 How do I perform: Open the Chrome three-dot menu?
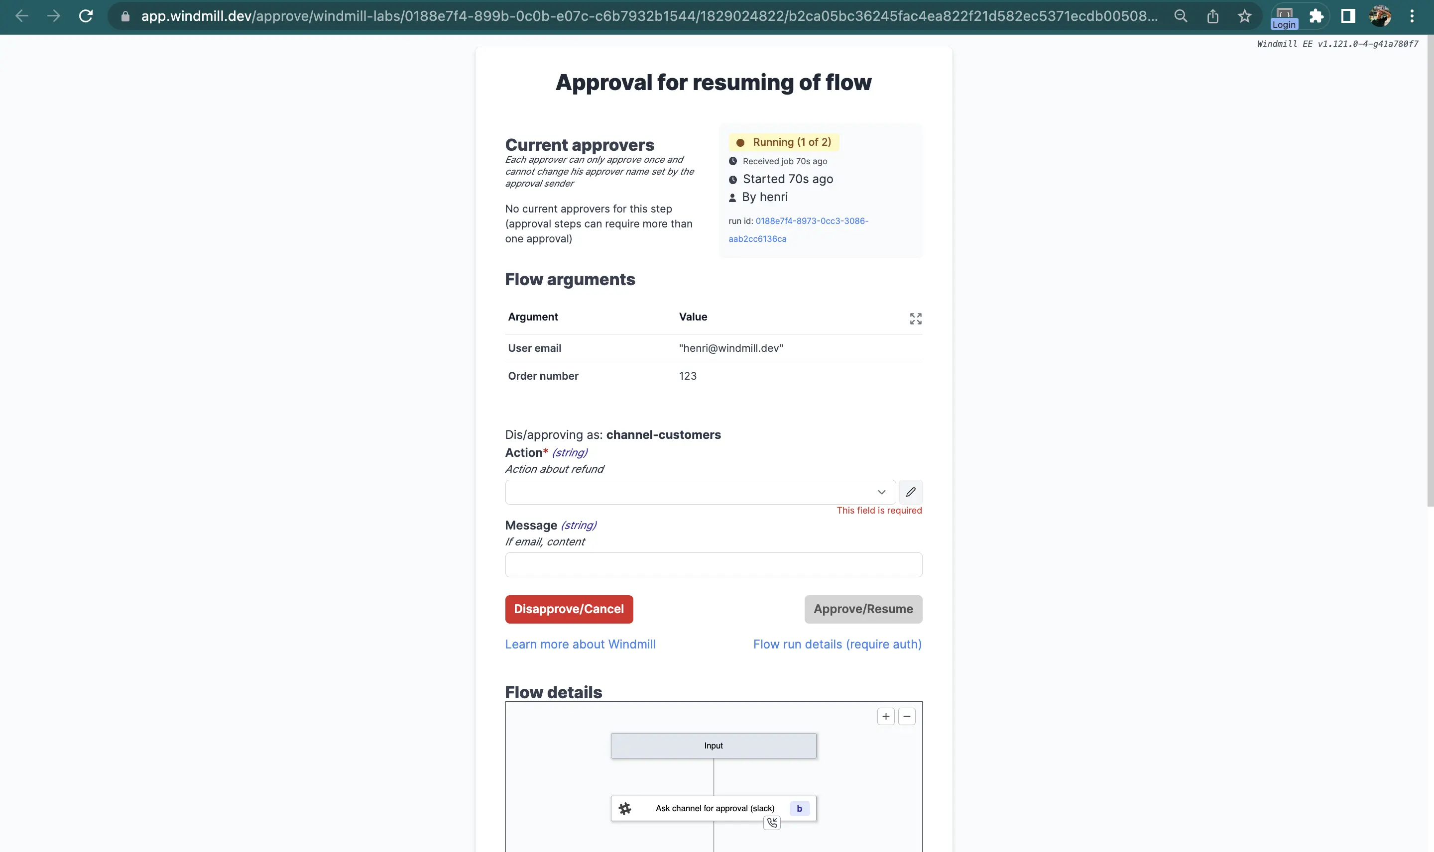point(1412,16)
